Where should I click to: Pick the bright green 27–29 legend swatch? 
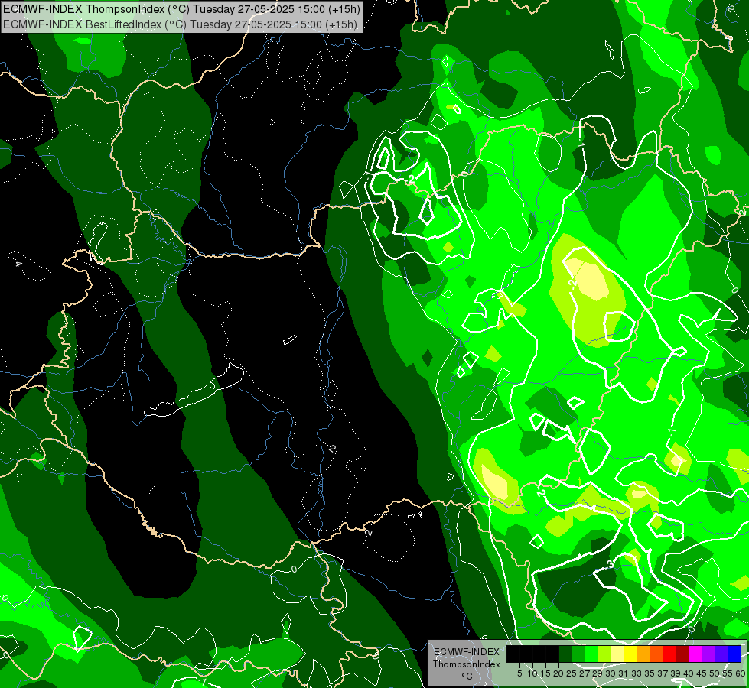[x=591, y=654]
